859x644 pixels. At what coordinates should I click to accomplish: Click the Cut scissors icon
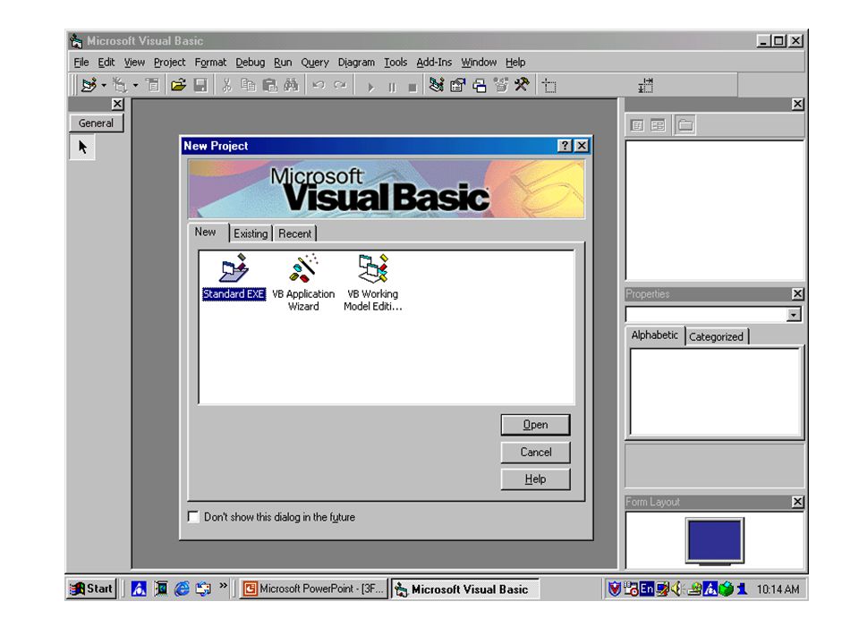(x=226, y=85)
